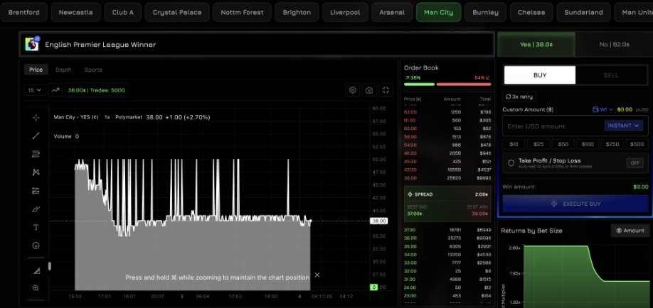
Task: Open chart type line icon
Action: coord(55,90)
